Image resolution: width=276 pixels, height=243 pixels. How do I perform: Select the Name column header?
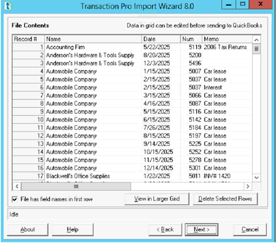click(93, 39)
